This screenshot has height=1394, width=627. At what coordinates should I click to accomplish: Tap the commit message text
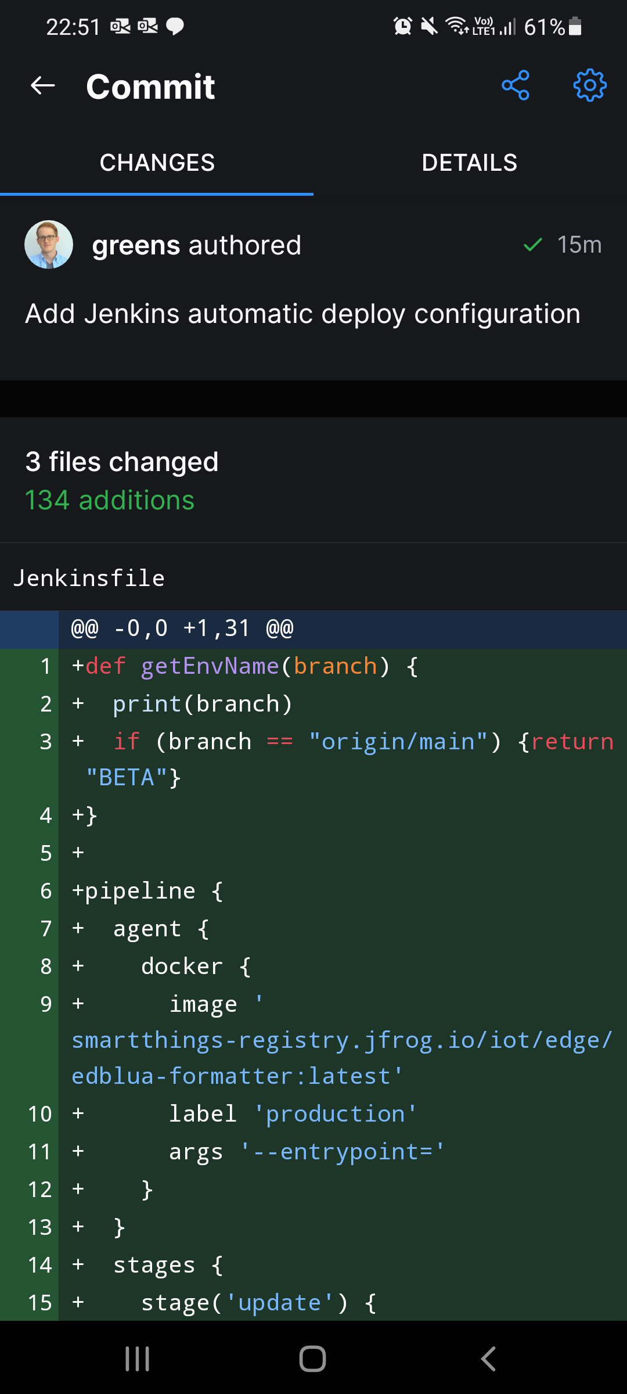click(302, 314)
